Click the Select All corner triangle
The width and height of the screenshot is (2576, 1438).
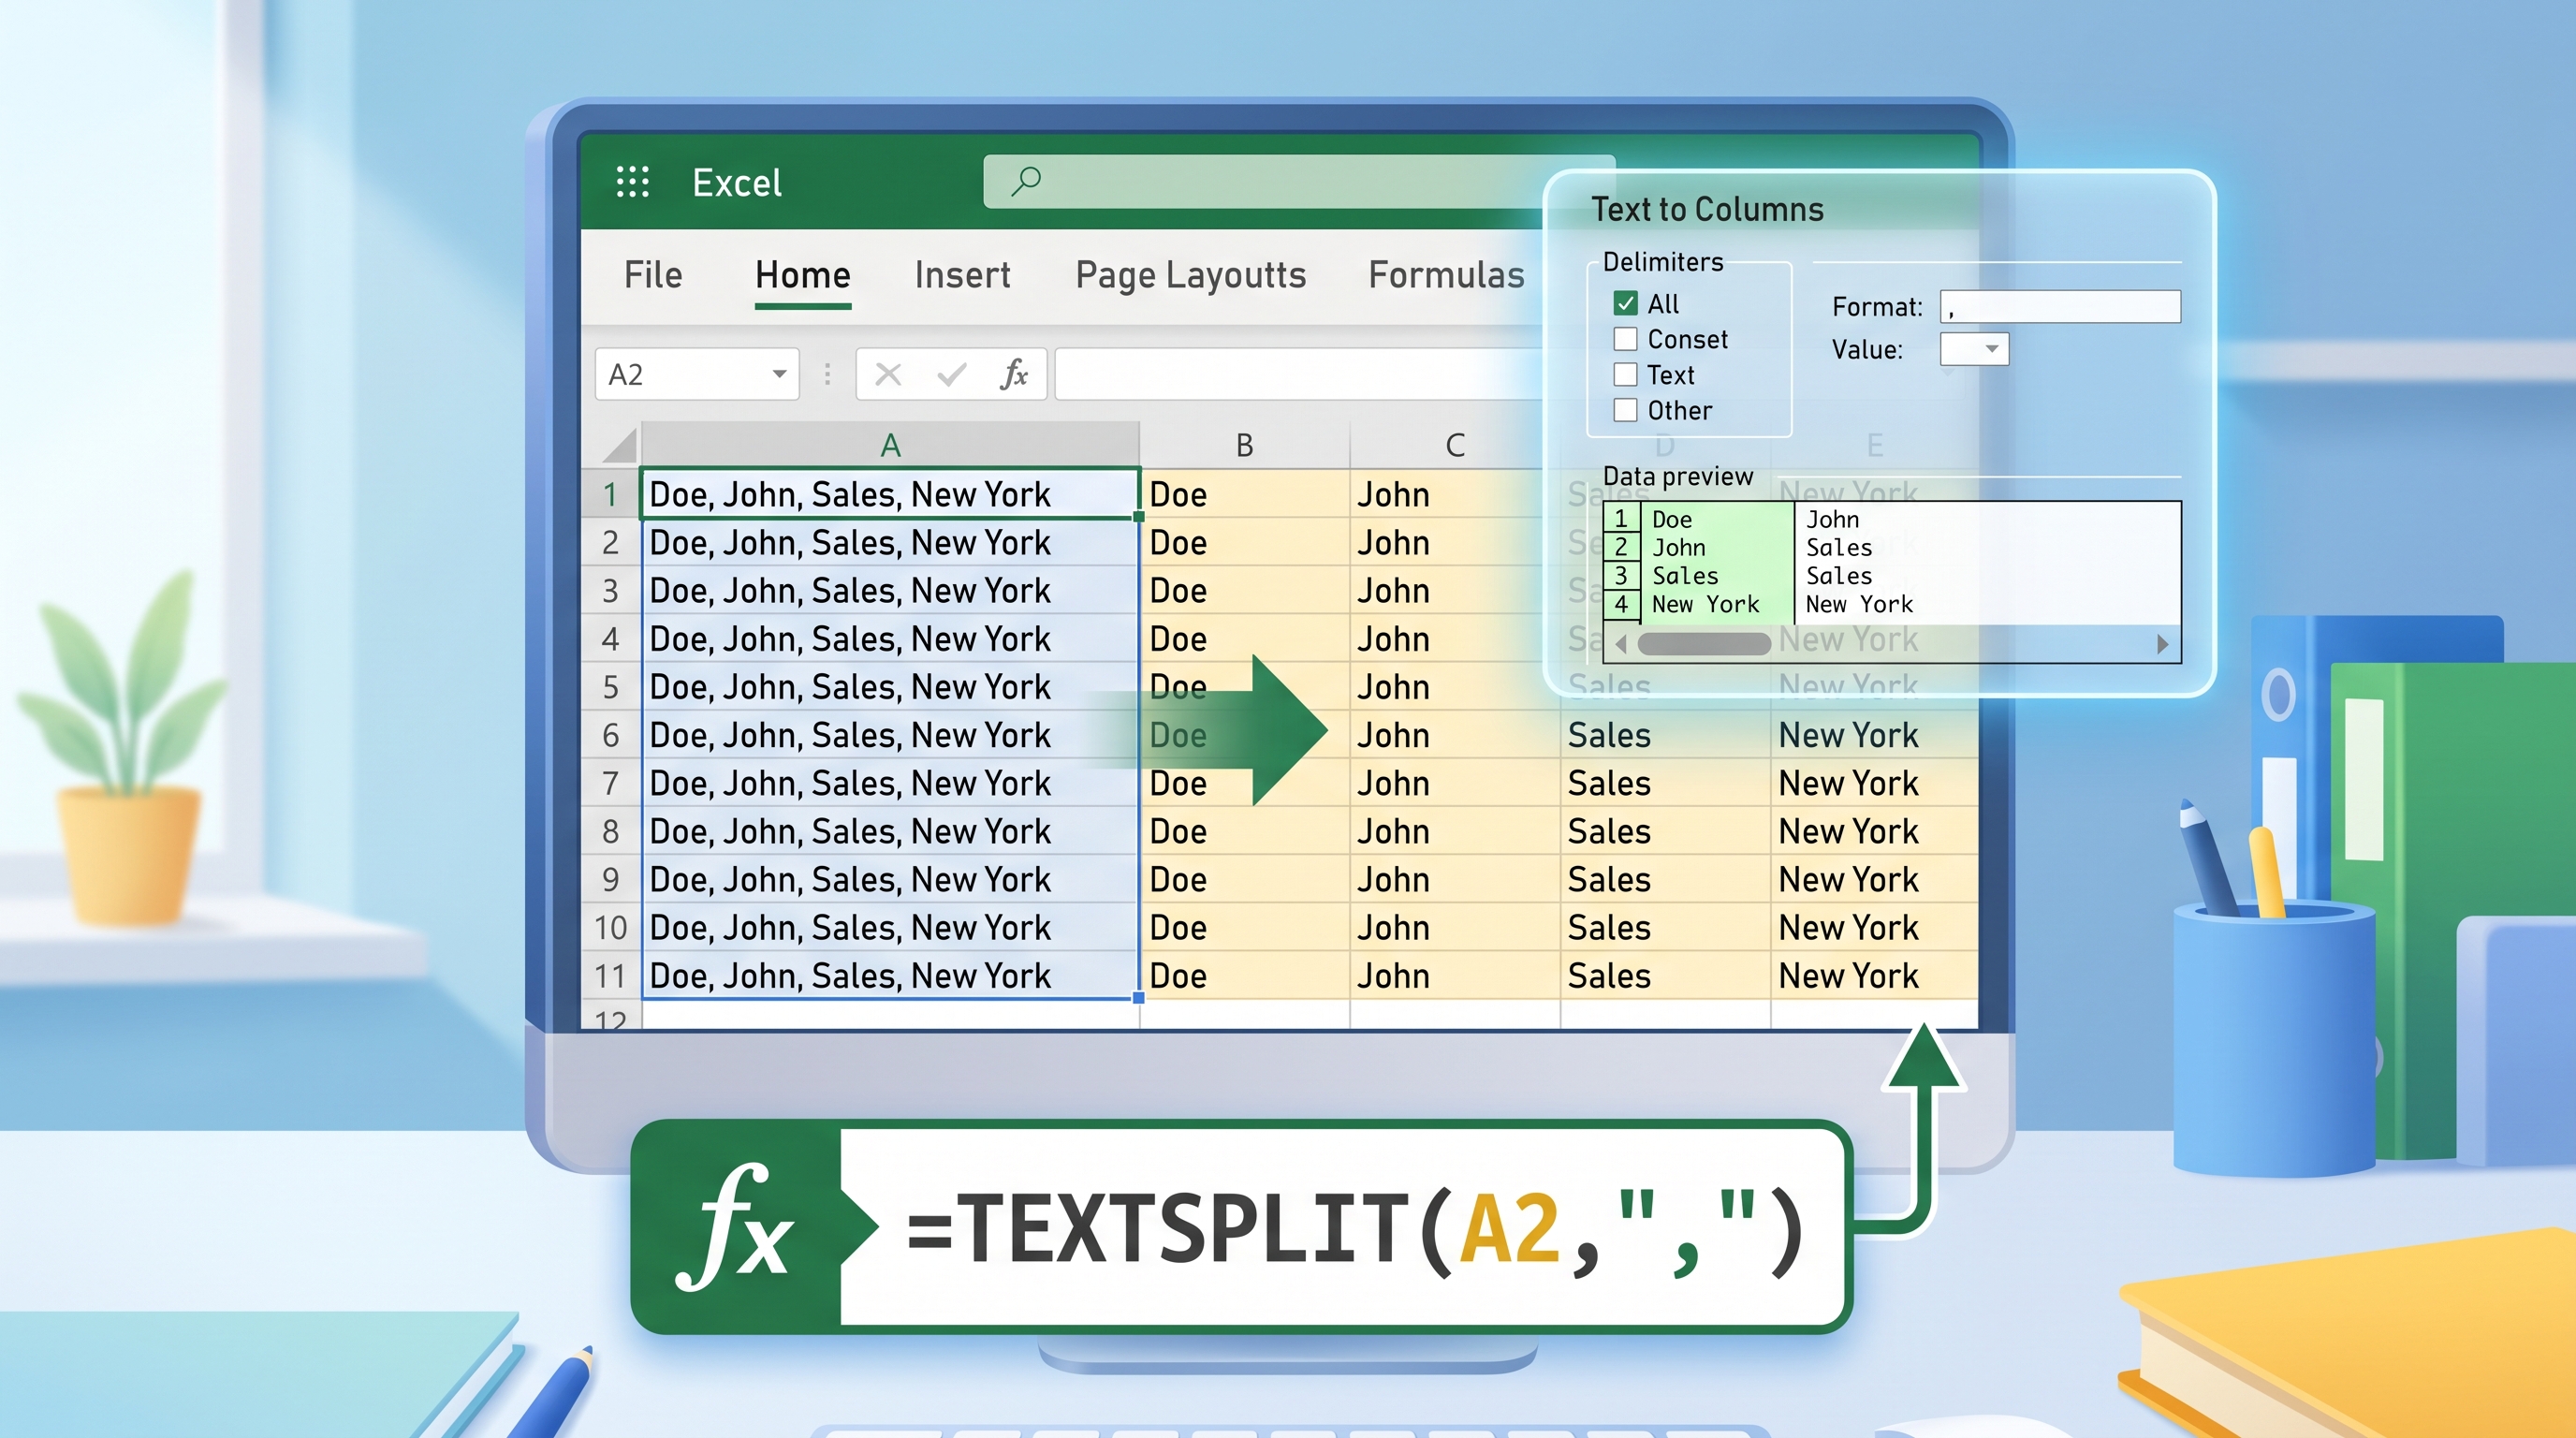click(x=620, y=445)
